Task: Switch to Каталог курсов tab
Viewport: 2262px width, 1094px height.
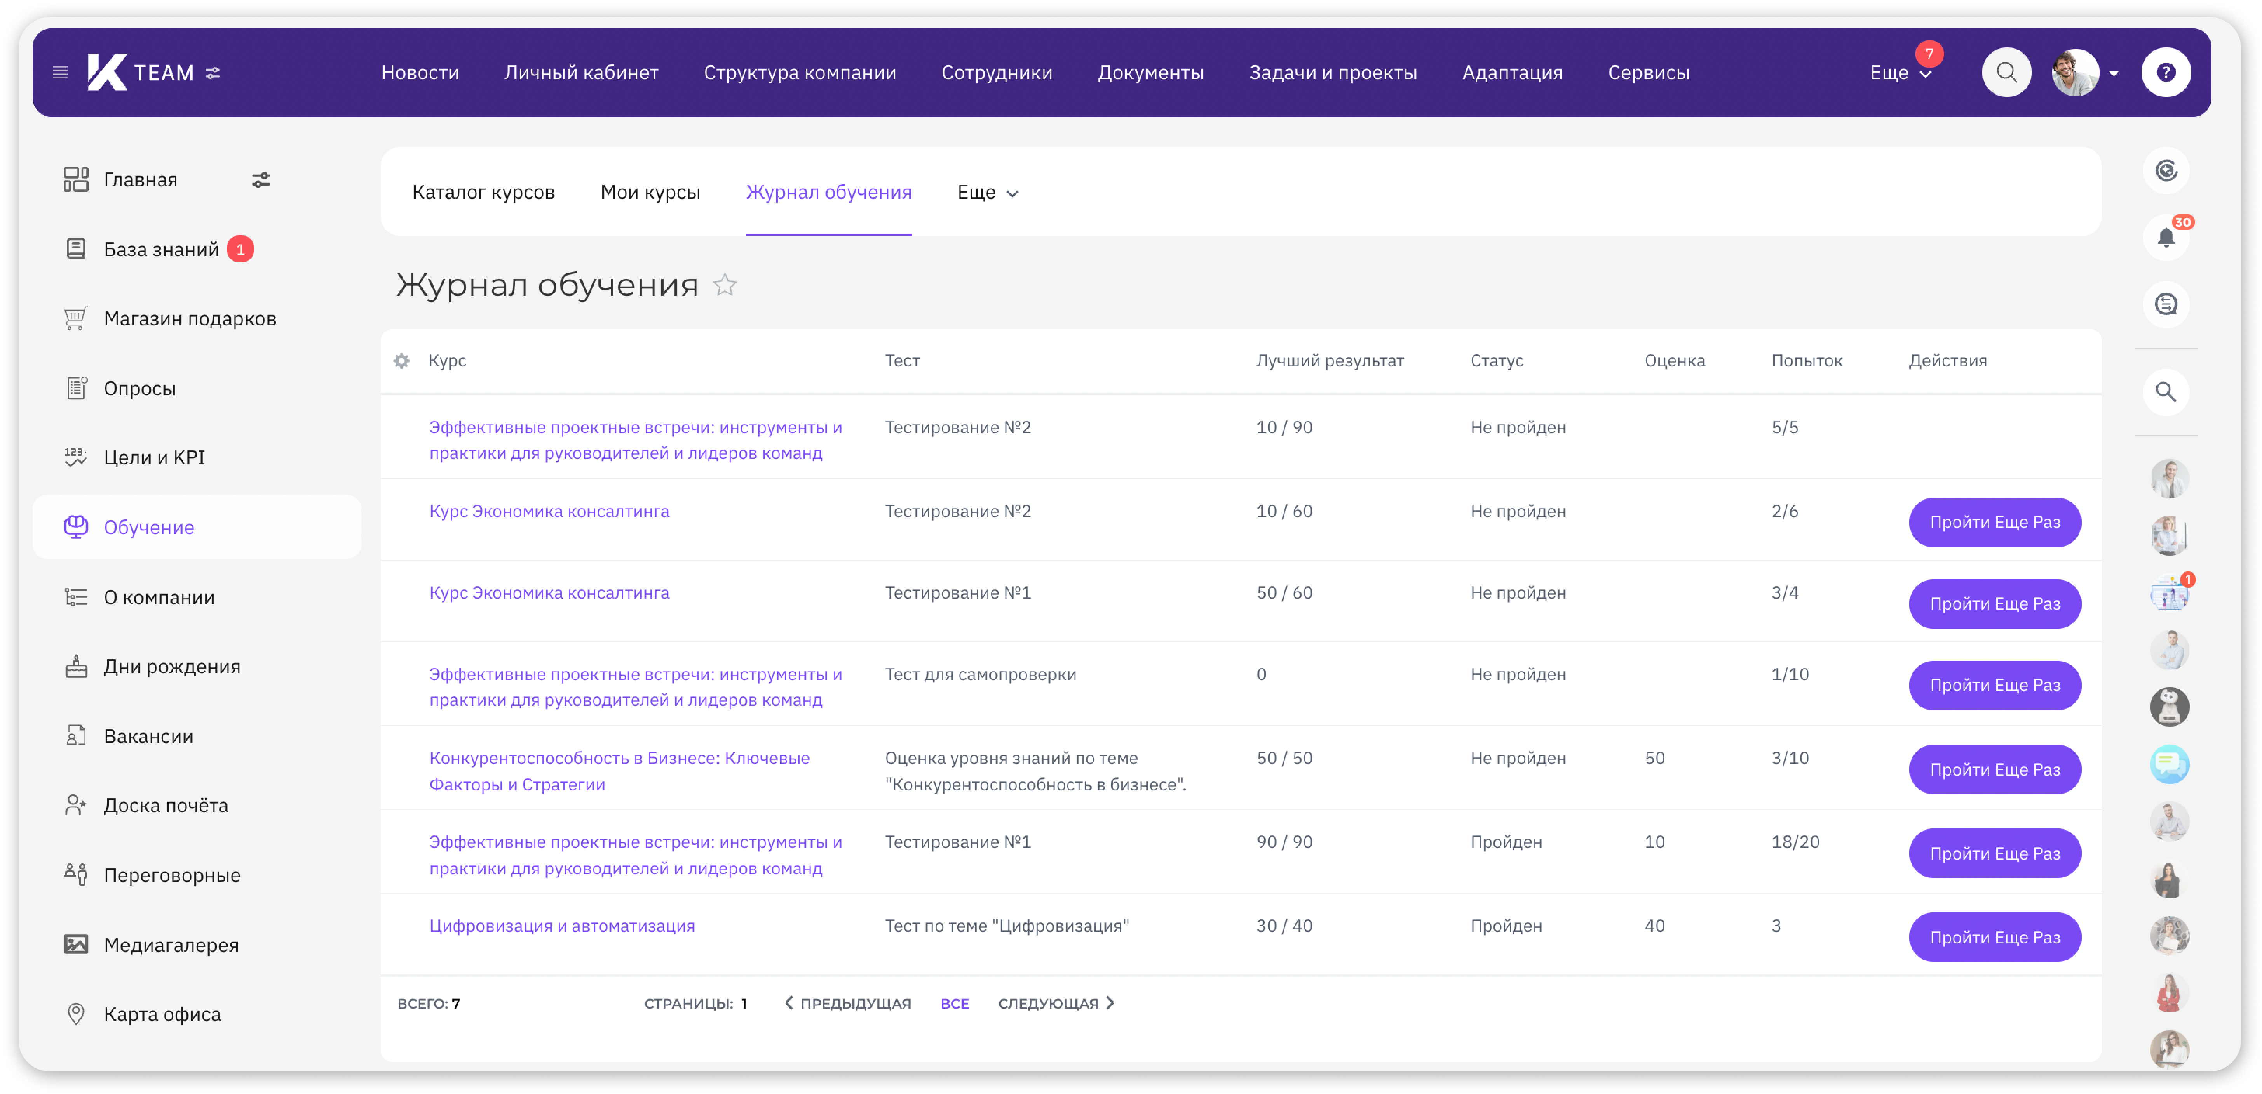Action: pyautogui.click(x=483, y=192)
